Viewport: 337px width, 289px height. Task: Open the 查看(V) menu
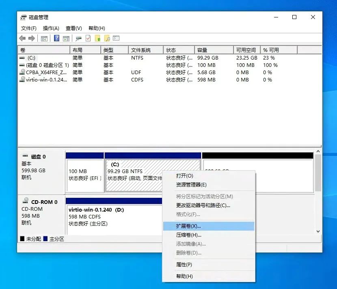pos(74,28)
